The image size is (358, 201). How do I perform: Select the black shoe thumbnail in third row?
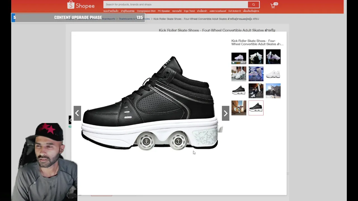pyautogui.click(x=239, y=91)
